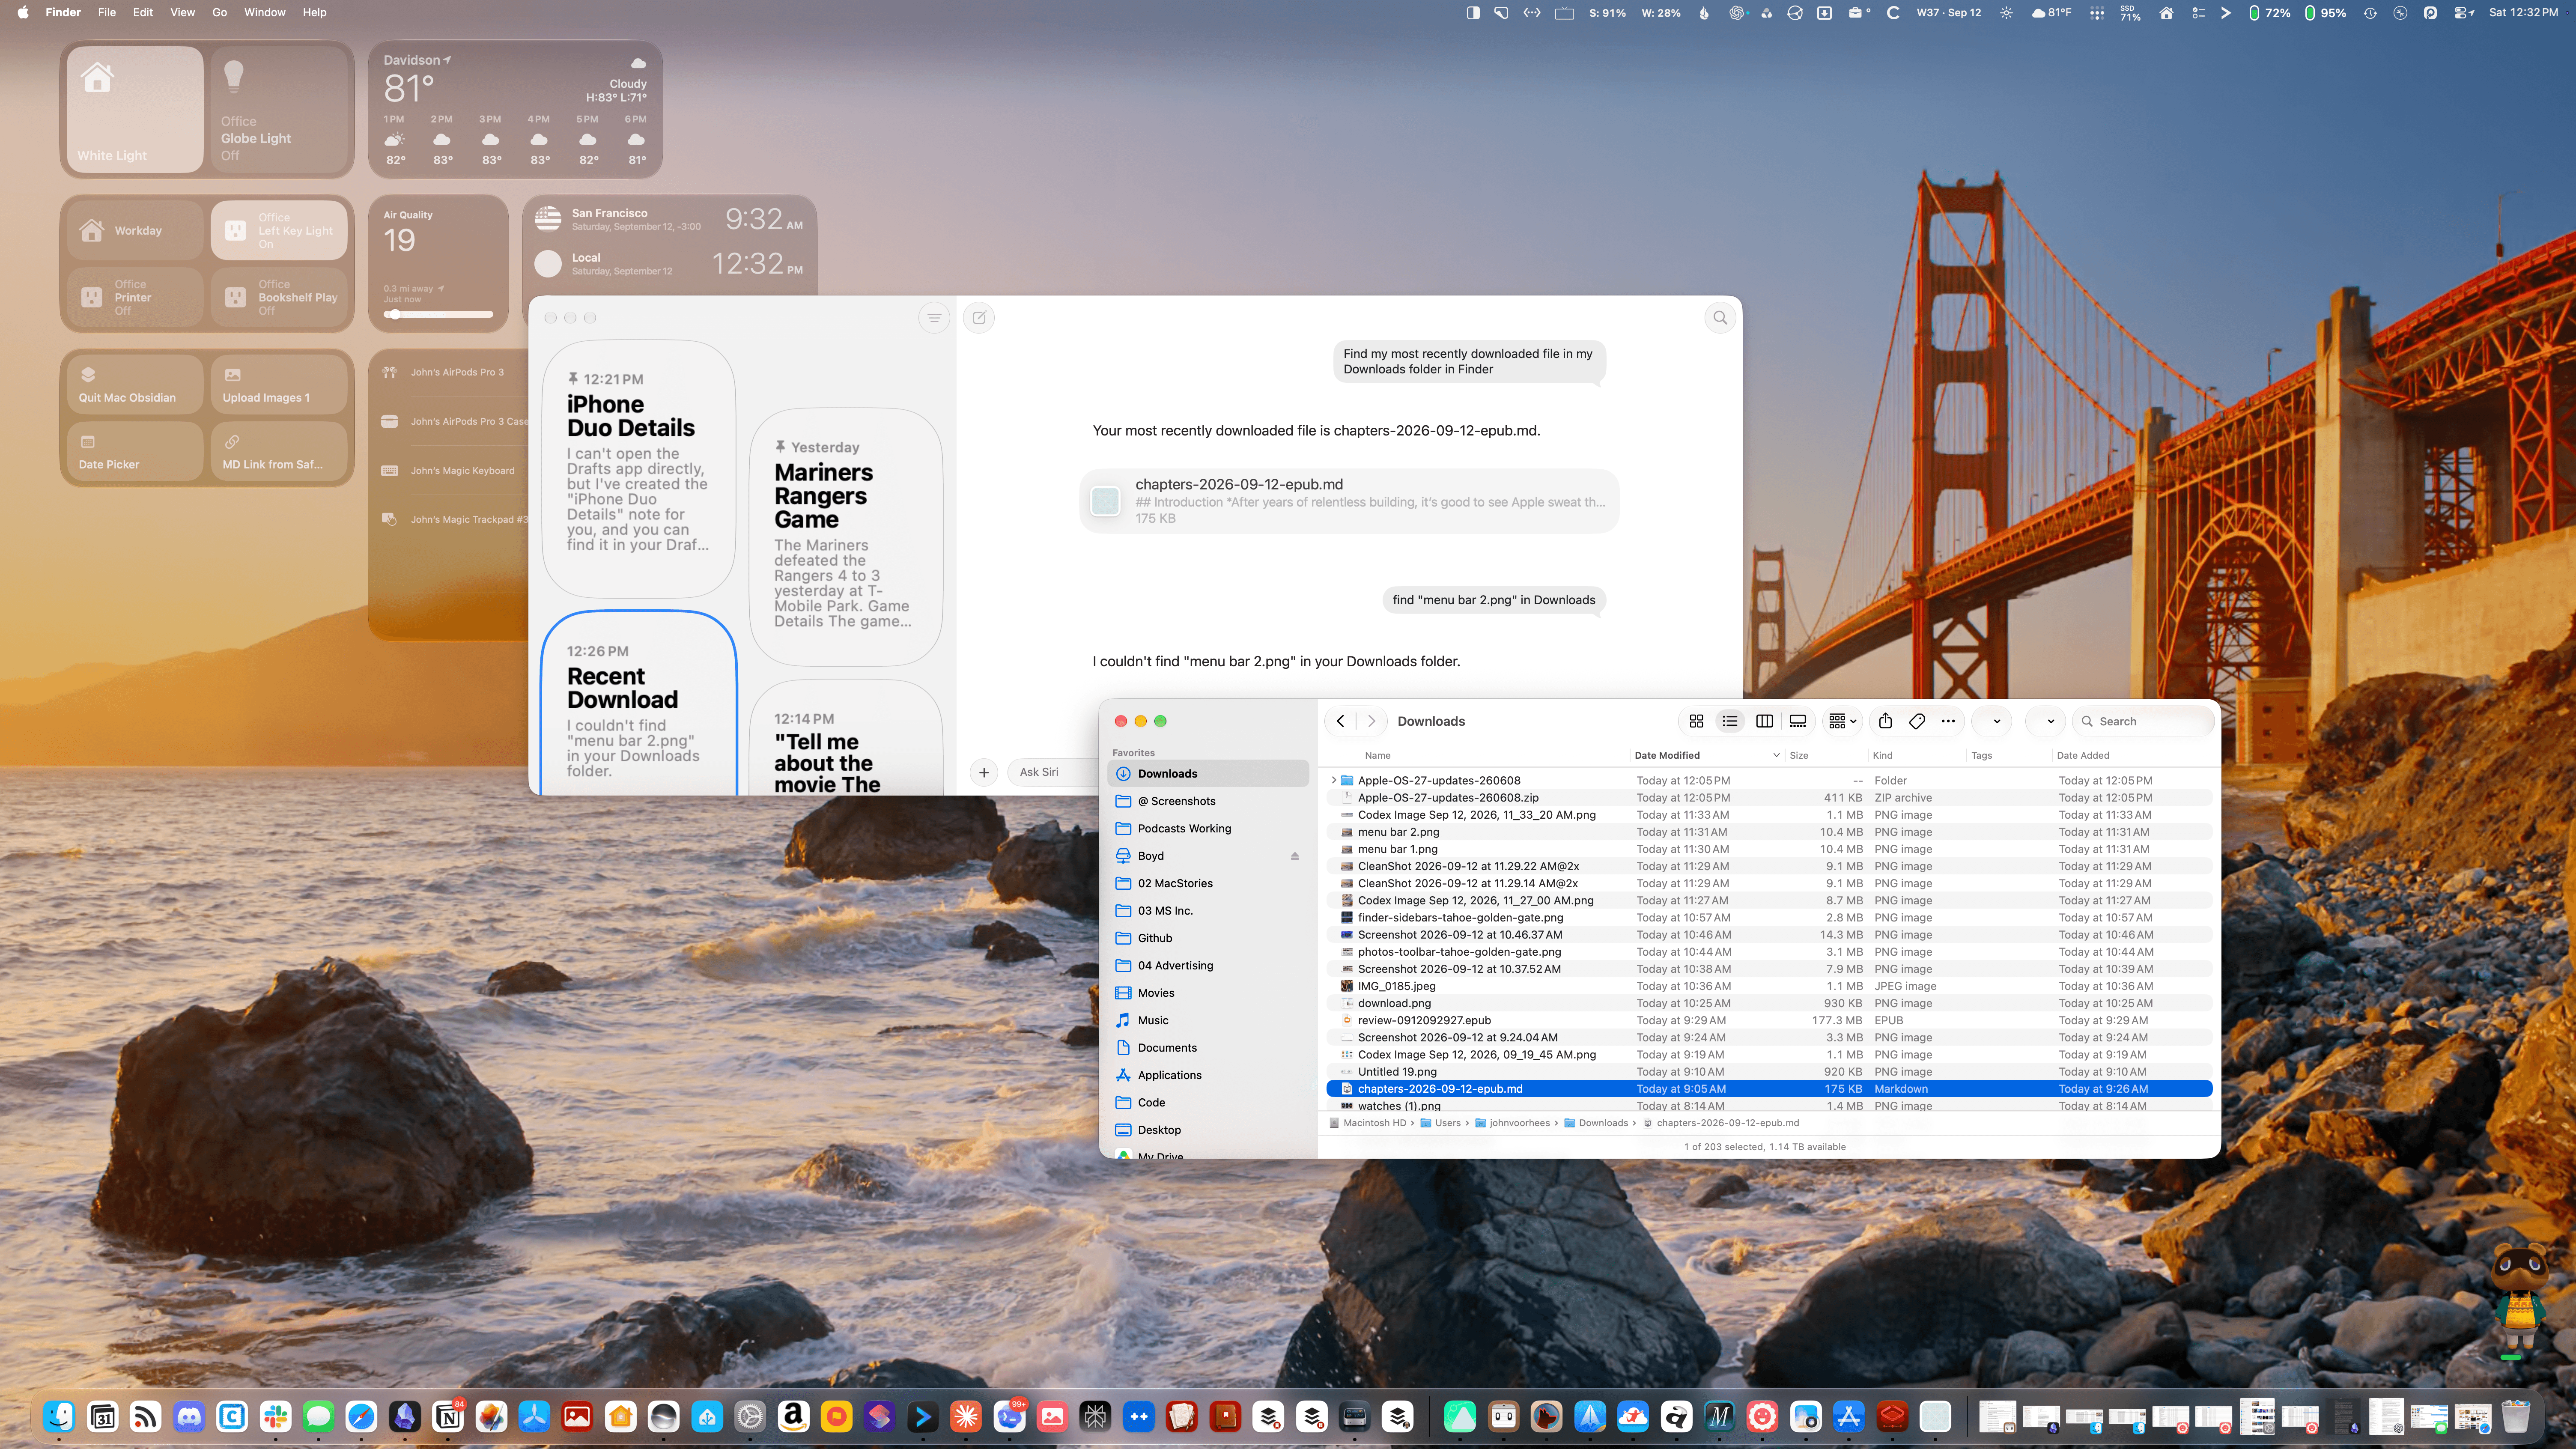Image resolution: width=2576 pixels, height=1449 pixels.
Task: Open the Finder tag icon
Action: point(1917,721)
